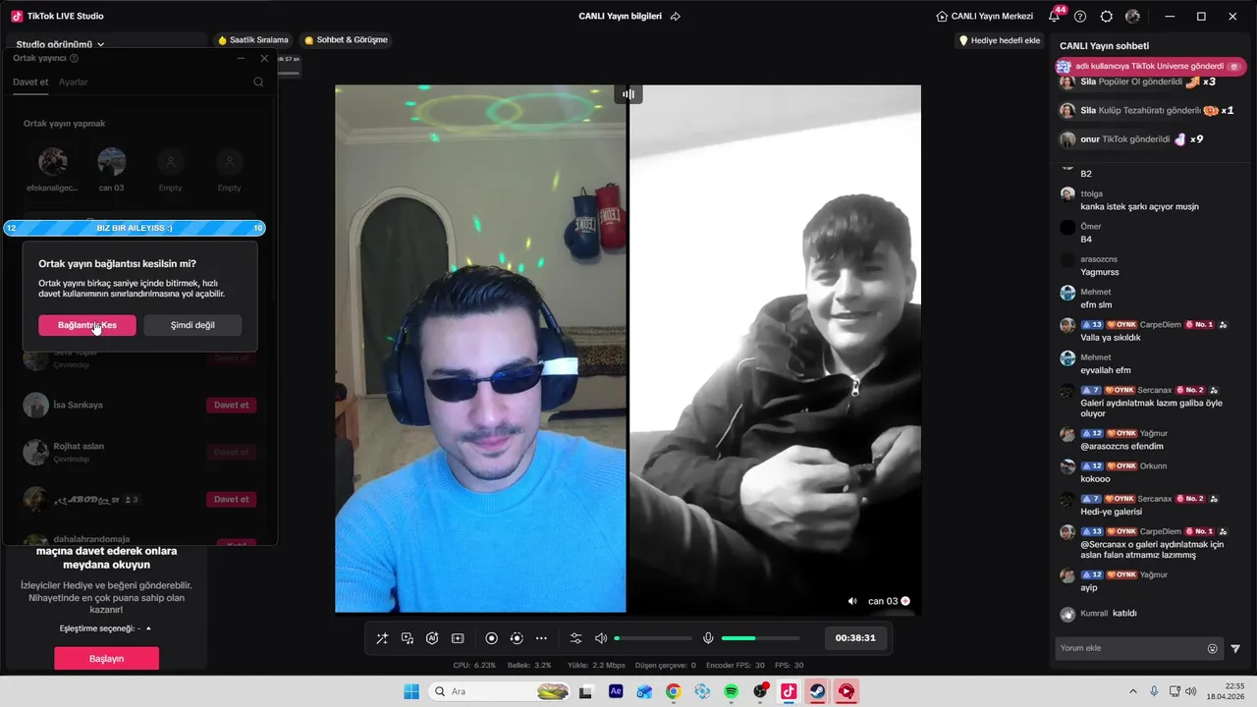
Task: Invite İsa Sarıkaya with Davet et
Action: coord(232,405)
